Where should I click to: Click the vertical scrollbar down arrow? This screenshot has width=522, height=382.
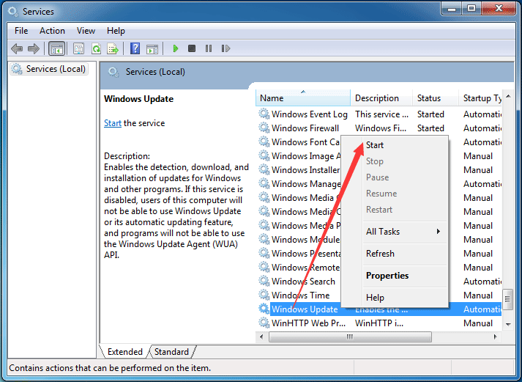tap(508, 324)
